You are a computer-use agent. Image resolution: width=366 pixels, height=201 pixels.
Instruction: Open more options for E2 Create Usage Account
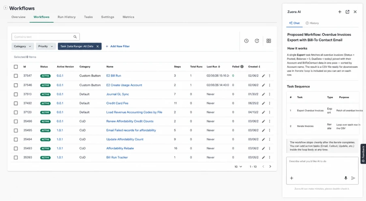[270, 85]
